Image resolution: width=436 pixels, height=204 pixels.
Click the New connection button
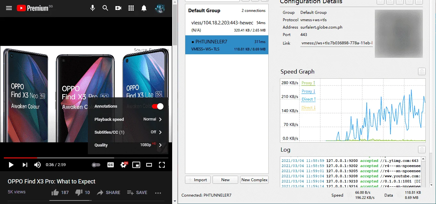[x=225, y=180]
